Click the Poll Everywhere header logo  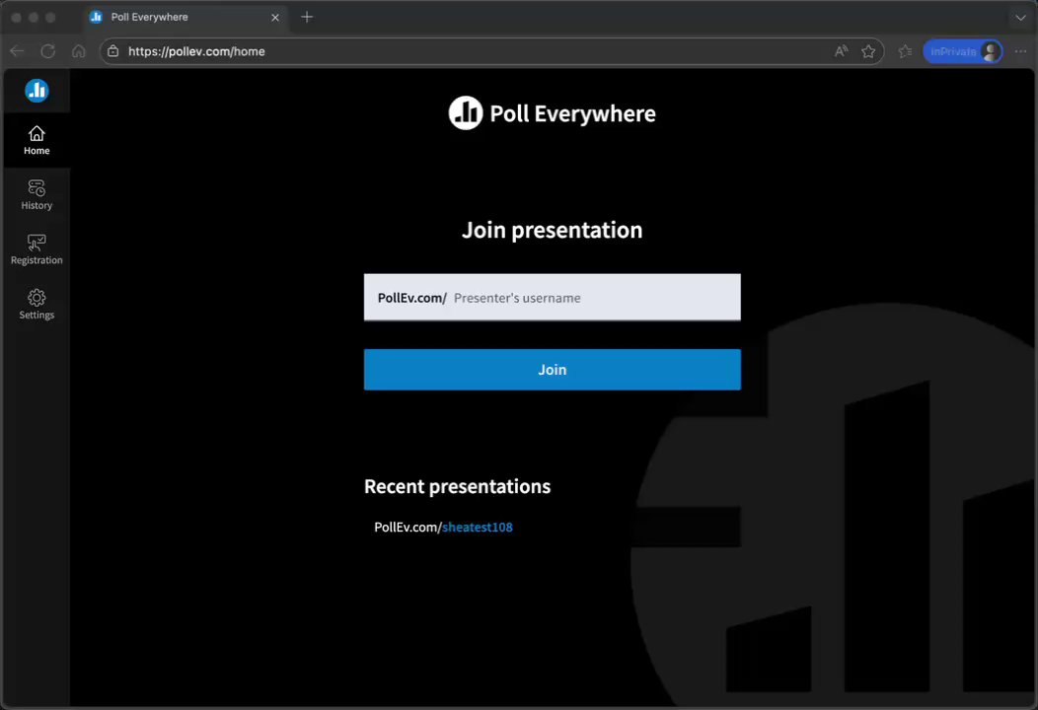point(553,113)
